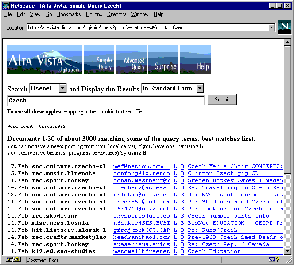The width and height of the screenshot is (294, 265).
Task: Click the vertical scrollbar thumb
Action: [x=288, y=109]
